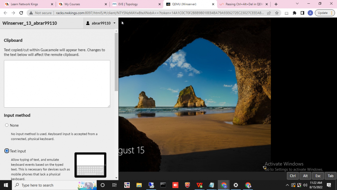
Task: Click inside the Clipboard text area
Action: [x=57, y=84]
